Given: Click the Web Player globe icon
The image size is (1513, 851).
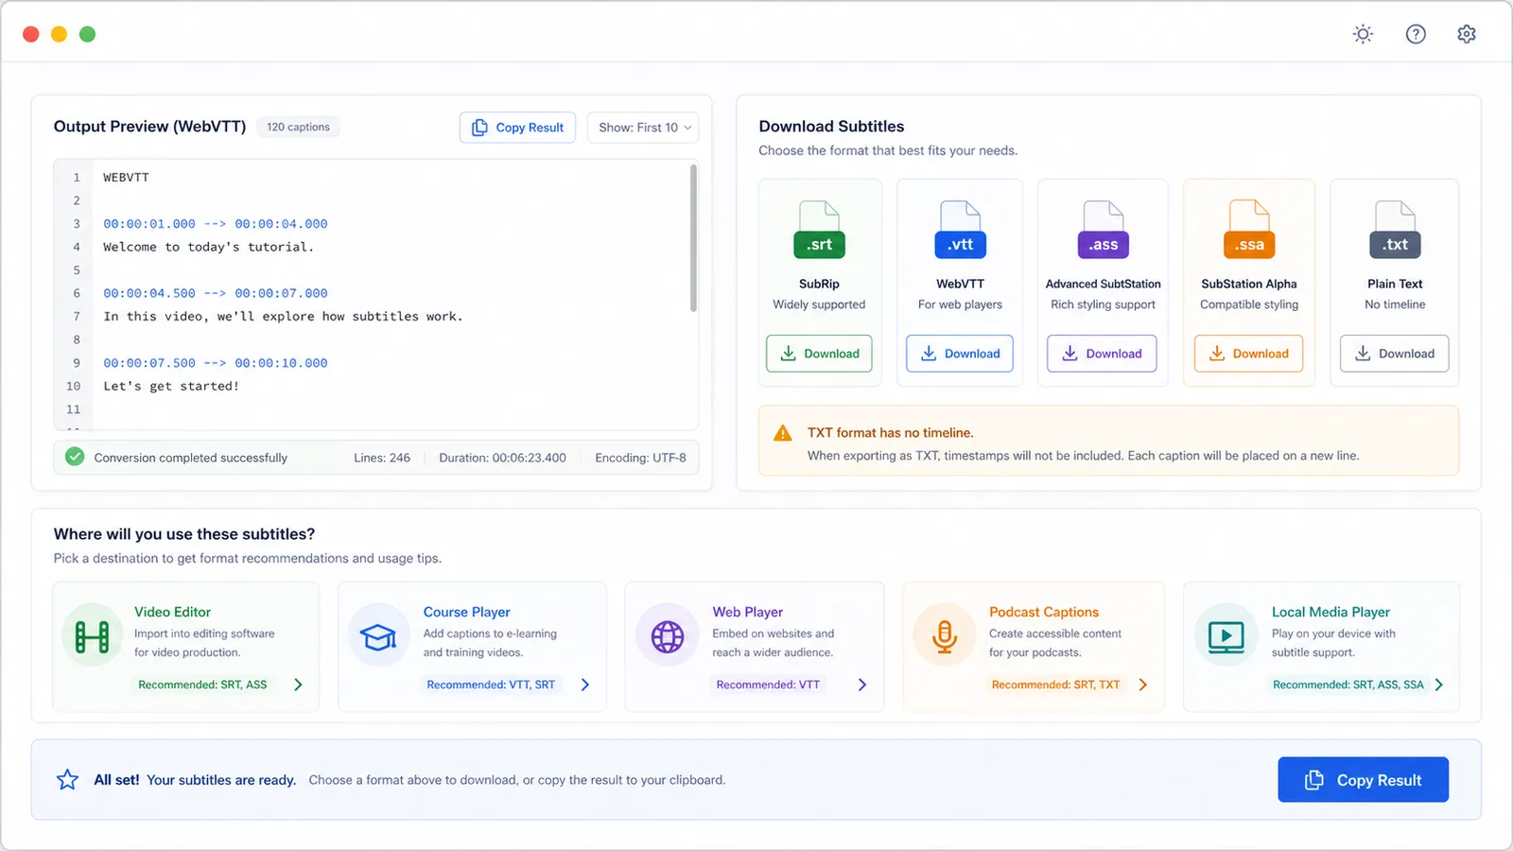Looking at the screenshot, I should (x=668, y=636).
